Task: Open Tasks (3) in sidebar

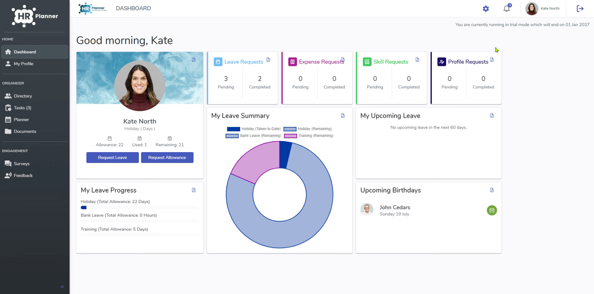Action: (35, 108)
